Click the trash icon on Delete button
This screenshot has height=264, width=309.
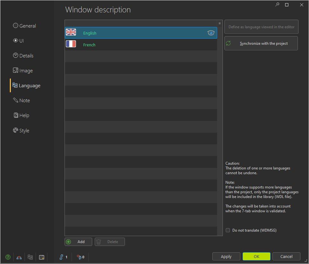(x=99, y=242)
